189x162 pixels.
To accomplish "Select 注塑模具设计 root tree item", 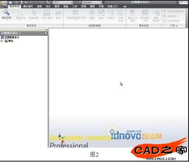I will (x=12, y=37).
